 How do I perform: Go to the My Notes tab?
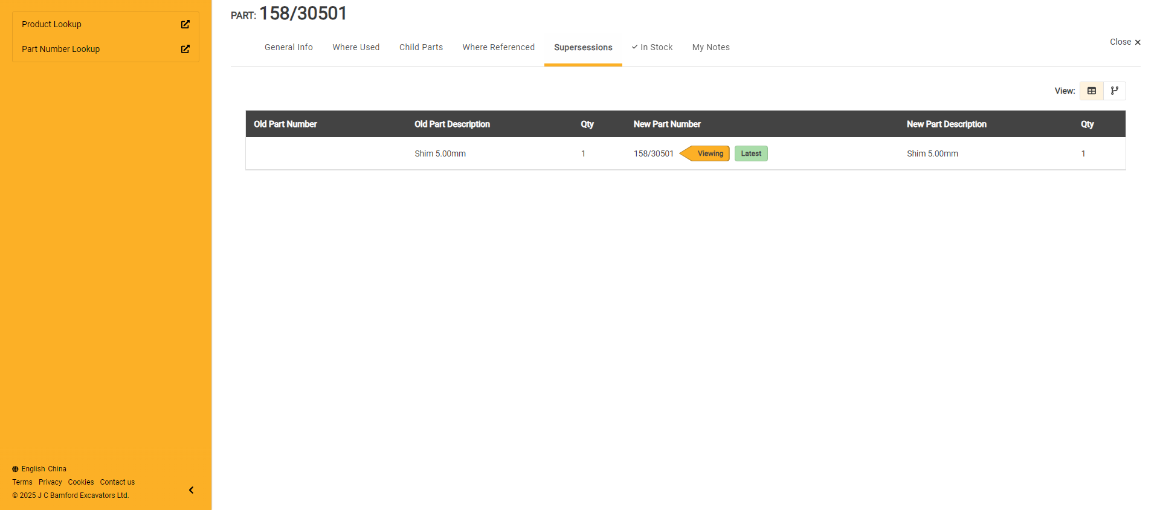[x=710, y=47]
